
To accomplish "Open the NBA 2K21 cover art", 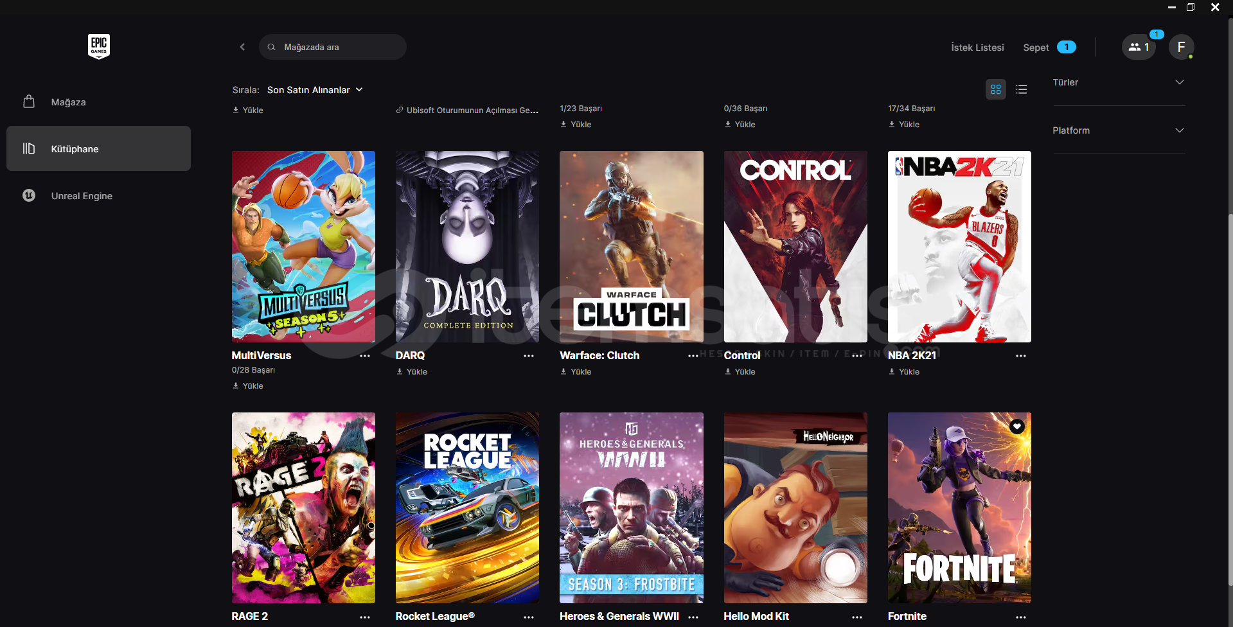I will pyautogui.click(x=959, y=247).
